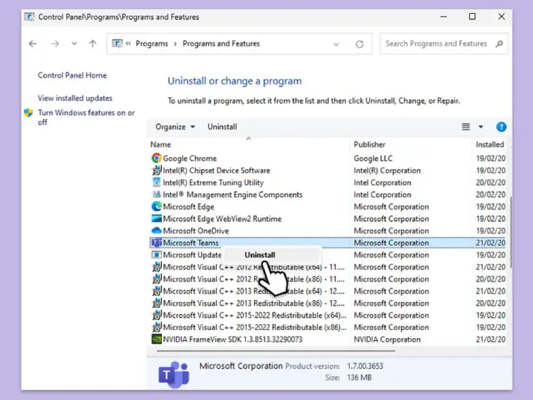Open the Organize dropdown menu

(175, 127)
